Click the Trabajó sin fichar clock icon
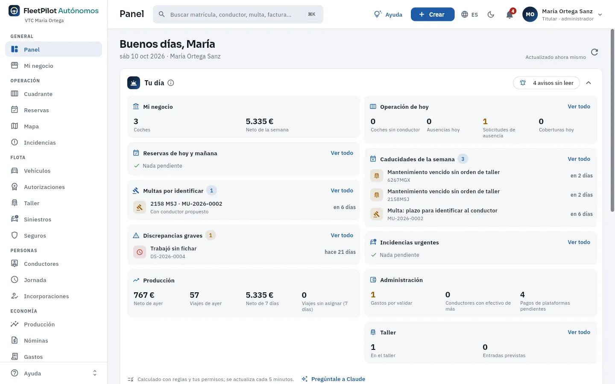The height and width of the screenshot is (384, 615). click(x=140, y=252)
